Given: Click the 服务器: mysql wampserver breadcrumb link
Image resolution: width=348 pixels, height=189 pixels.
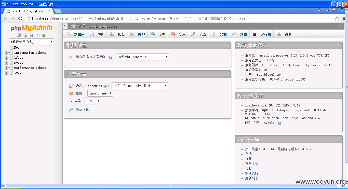Looking at the screenshot, I should pyautogui.click(x=96, y=26).
